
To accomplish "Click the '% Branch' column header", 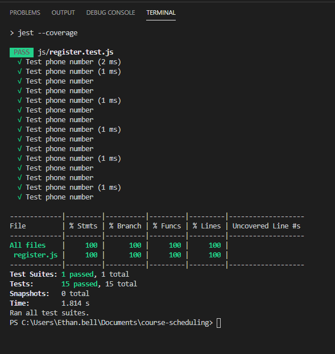I will [125, 226].
